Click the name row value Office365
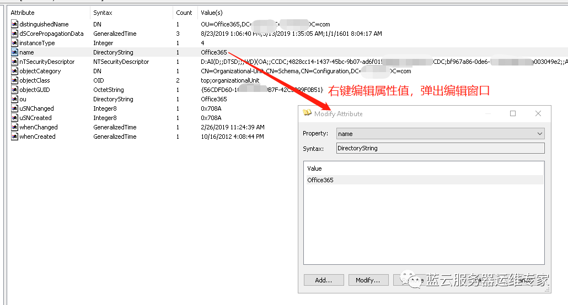 [214, 52]
